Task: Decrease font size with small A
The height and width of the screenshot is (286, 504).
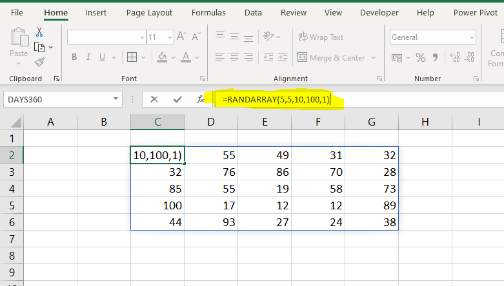Action: (196, 37)
